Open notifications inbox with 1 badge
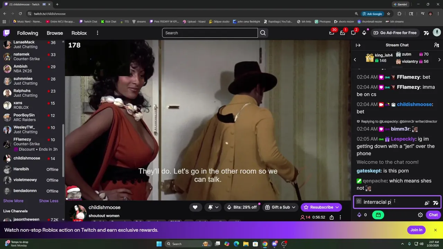The image size is (443, 249). pyautogui.click(x=342, y=33)
